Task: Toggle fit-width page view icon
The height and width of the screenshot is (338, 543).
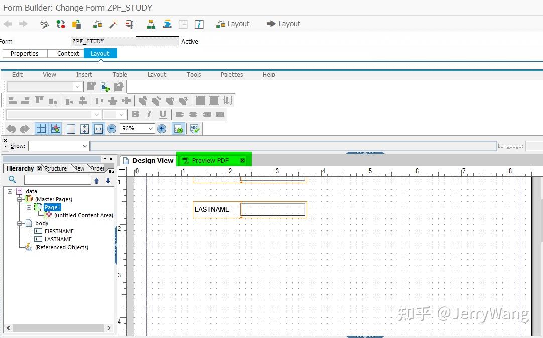Action: point(98,128)
